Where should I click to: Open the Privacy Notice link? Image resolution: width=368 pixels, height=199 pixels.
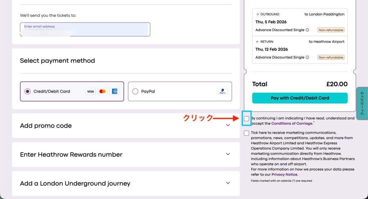284,175
